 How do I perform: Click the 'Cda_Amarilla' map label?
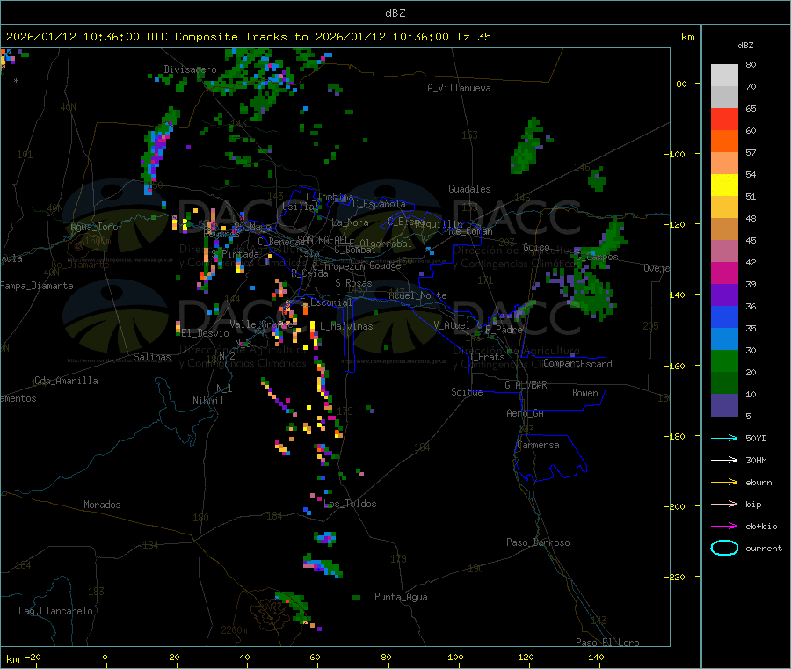point(66,381)
